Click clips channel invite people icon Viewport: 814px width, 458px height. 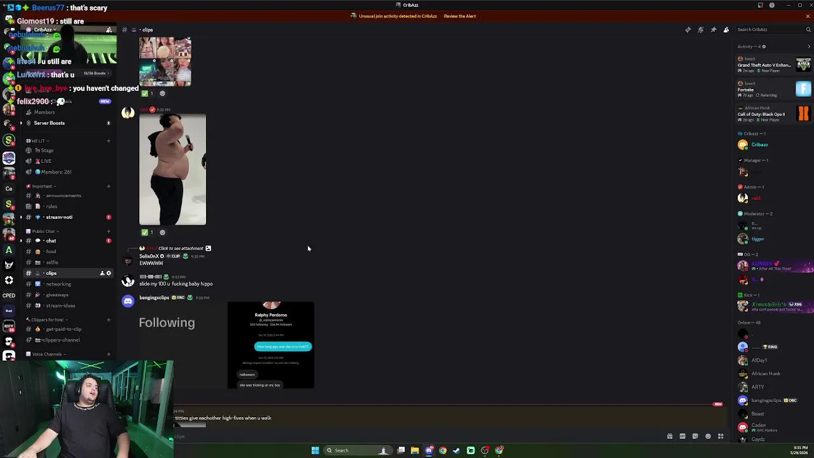[102, 273]
